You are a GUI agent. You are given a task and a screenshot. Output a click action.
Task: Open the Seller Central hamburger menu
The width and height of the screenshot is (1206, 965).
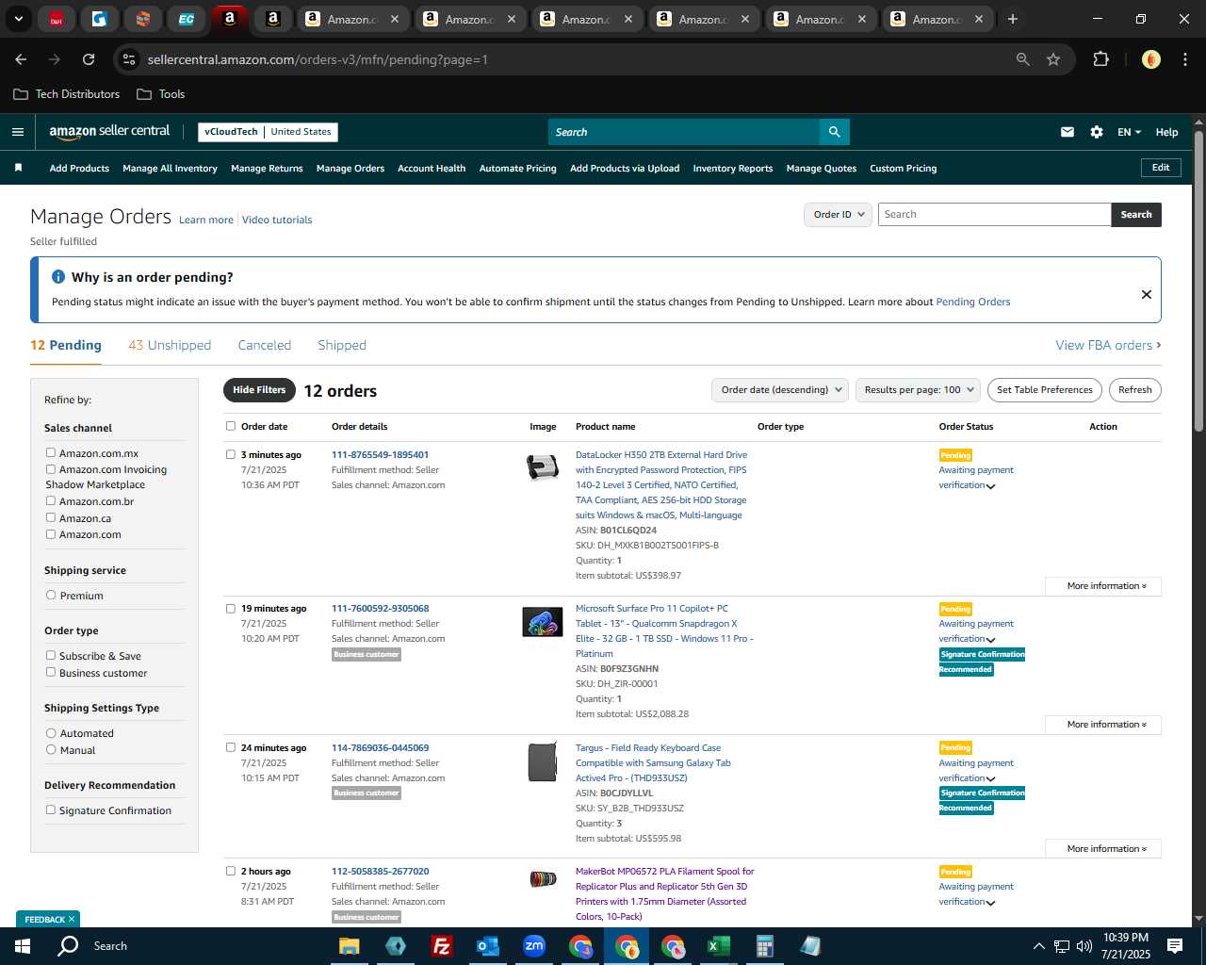pos(18,132)
